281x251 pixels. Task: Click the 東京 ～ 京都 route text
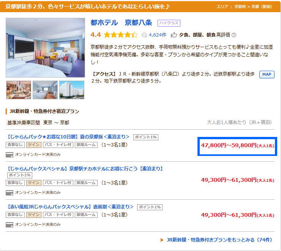pos(56,123)
